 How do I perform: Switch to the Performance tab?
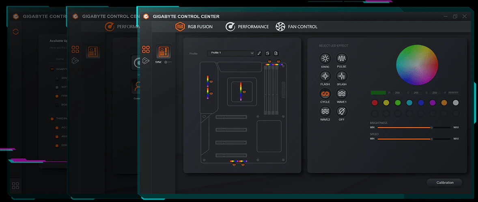[x=247, y=27]
